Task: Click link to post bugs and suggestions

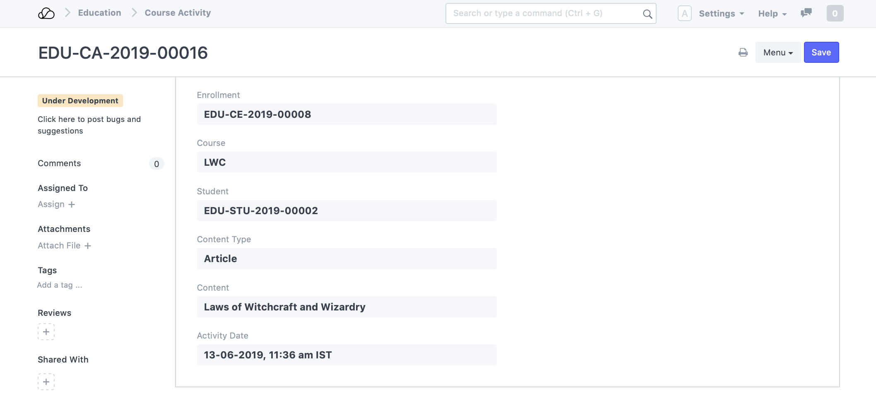Action: click(x=89, y=125)
